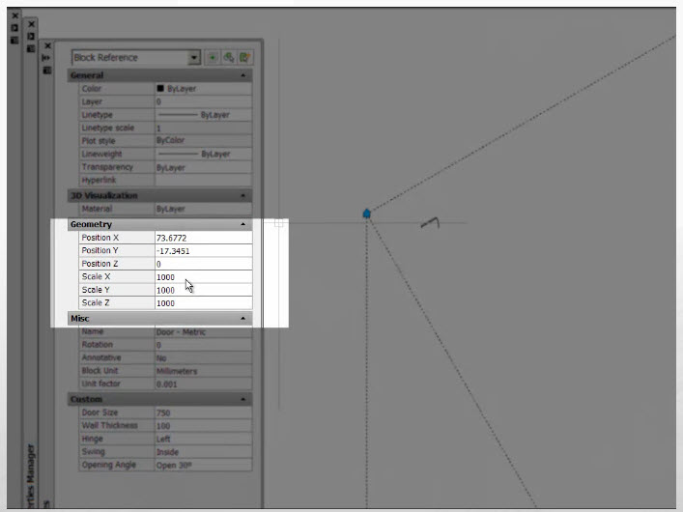Viewport: 683px width, 512px height.
Task: Click the Toggle PICKADD value icon
Action: 213,58
